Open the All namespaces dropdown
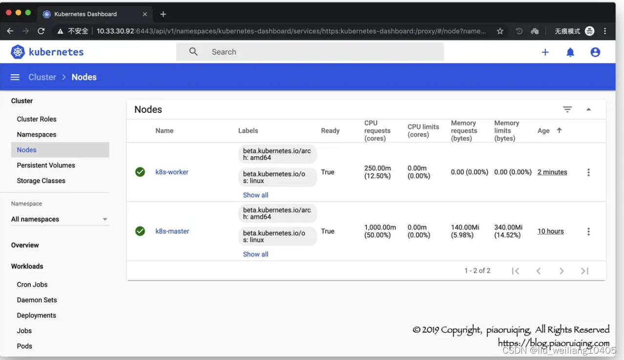 pos(60,219)
